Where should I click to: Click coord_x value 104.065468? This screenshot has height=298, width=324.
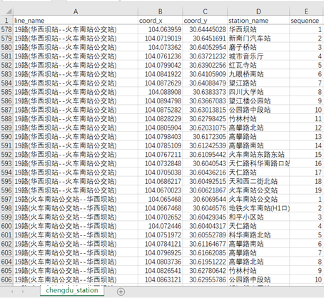160,199
